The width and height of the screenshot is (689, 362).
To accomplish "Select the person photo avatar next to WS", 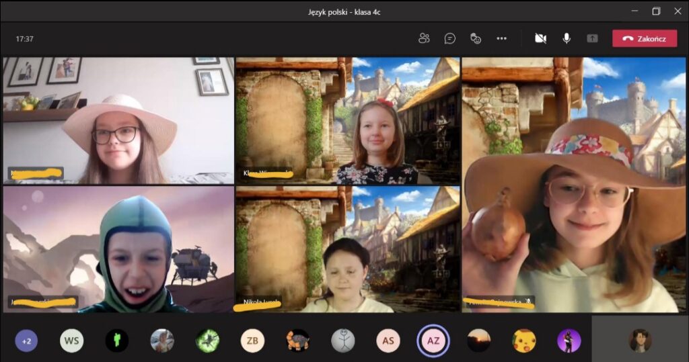I will coord(162,341).
